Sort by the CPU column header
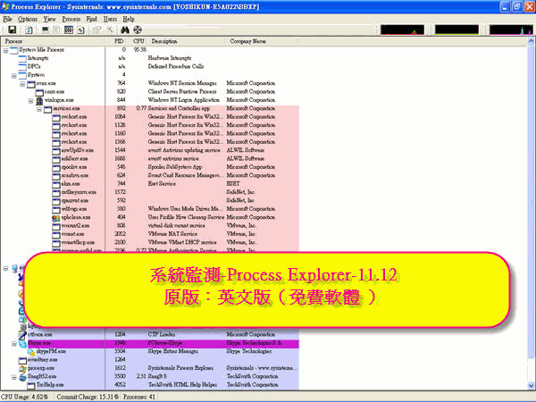Image resolution: width=536 pixels, height=402 pixels. (138, 41)
